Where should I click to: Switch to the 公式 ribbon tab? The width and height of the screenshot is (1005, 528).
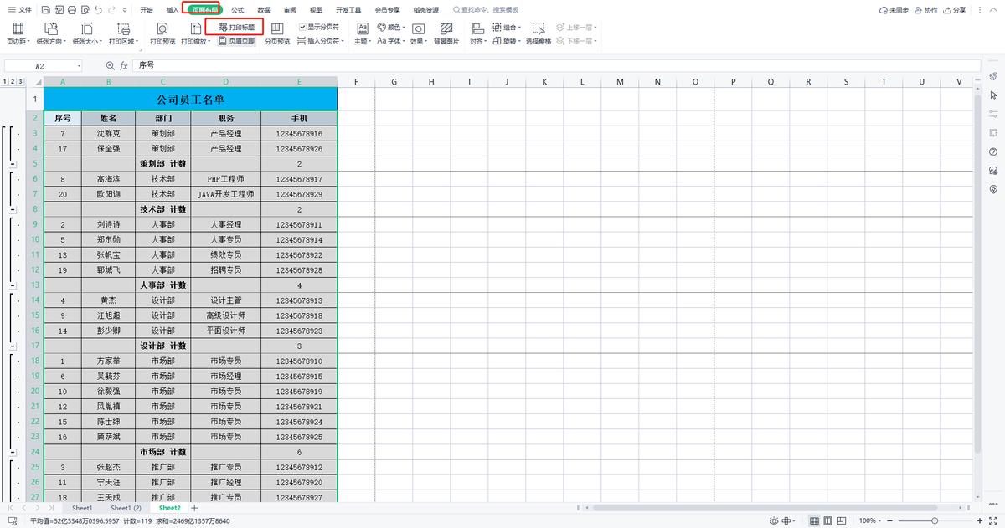[237, 10]
